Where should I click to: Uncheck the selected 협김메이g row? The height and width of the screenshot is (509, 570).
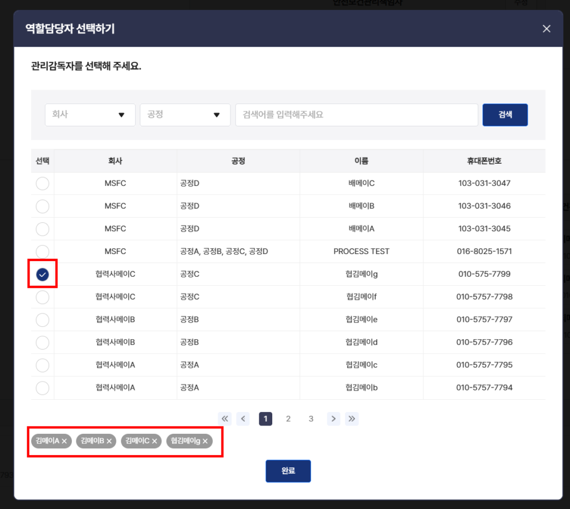pos(42,275)
